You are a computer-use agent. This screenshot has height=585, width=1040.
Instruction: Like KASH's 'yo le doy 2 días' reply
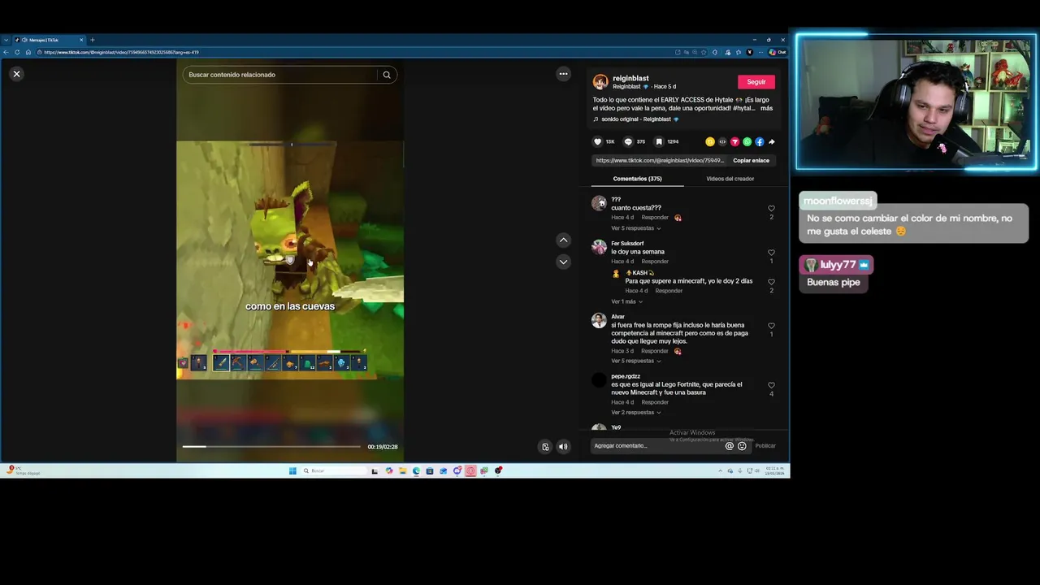(771, 282)
